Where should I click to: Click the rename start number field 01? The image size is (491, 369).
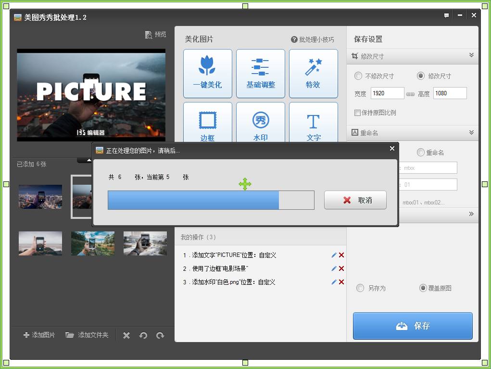click(428, 185)
